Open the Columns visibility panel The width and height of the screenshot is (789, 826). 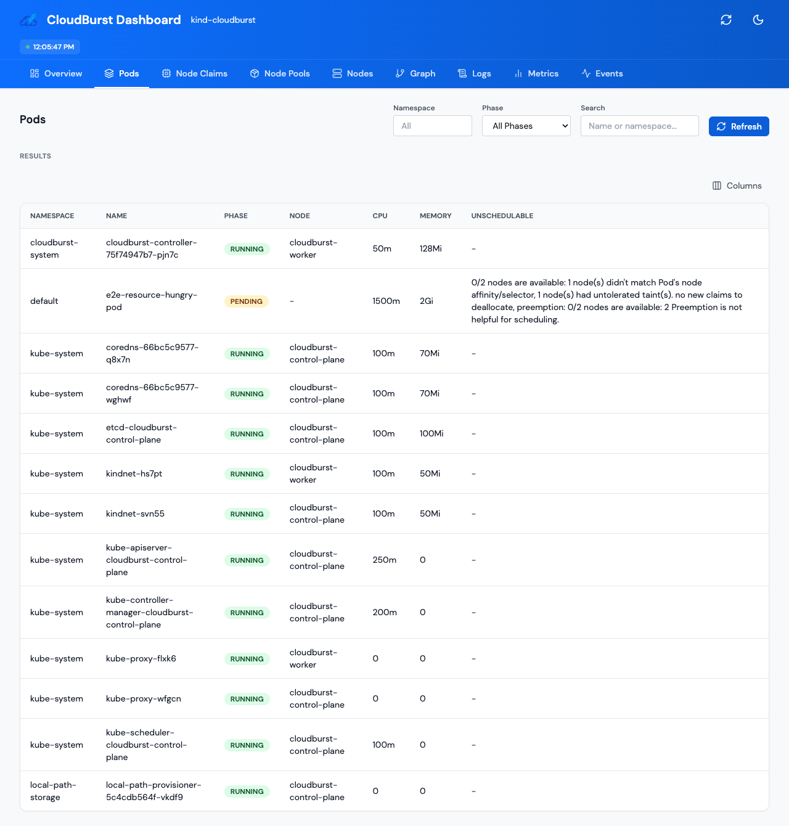pyautogui.click(x=736, y=186)
